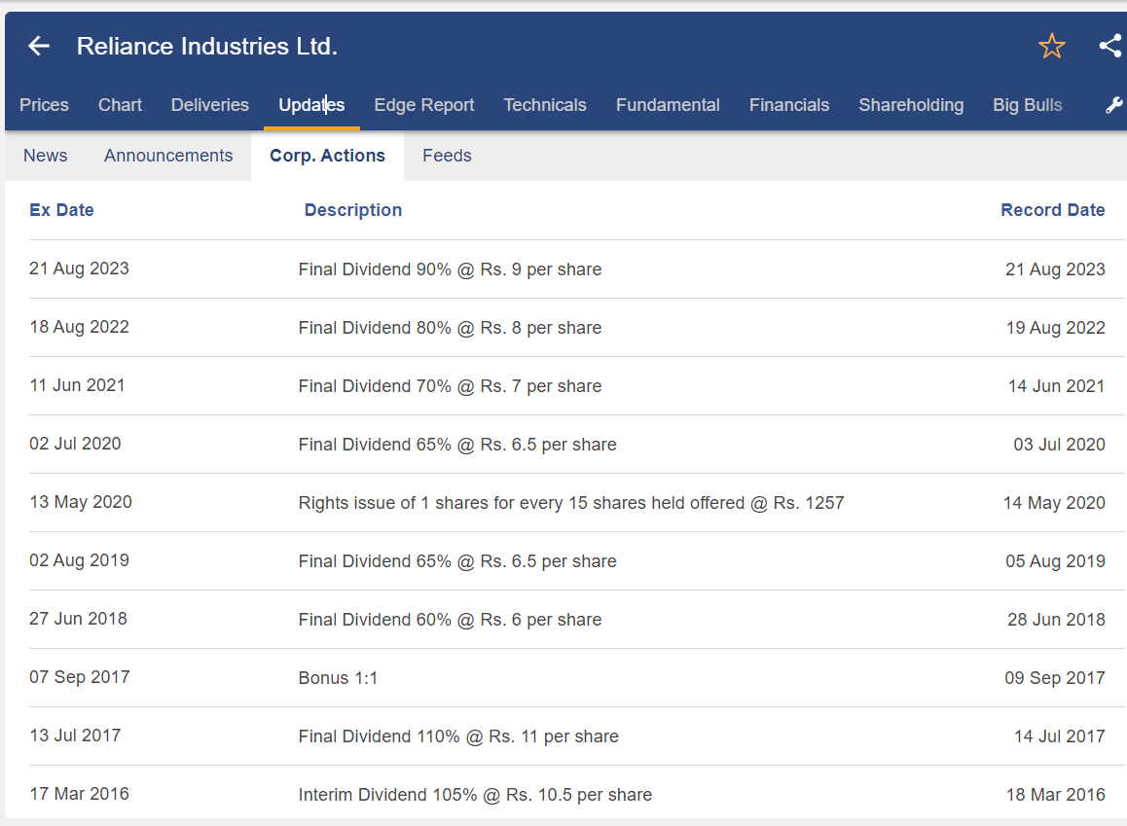
Task: Click record date 05 Aug 2019
Action: (x=1055, y=561)
